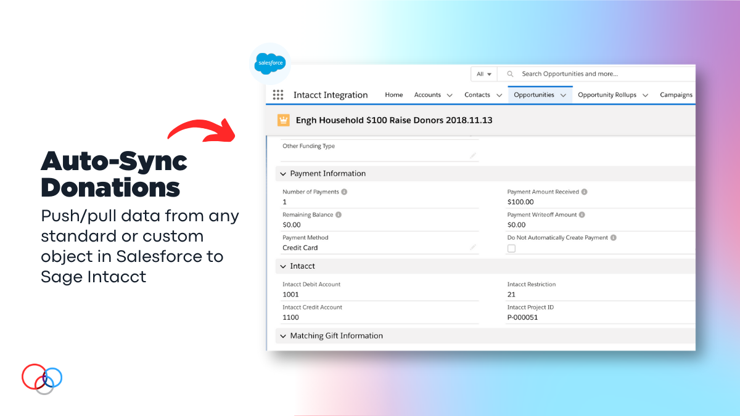
Task: Expand the Matching Gift Information section
Action: (283, 336)
